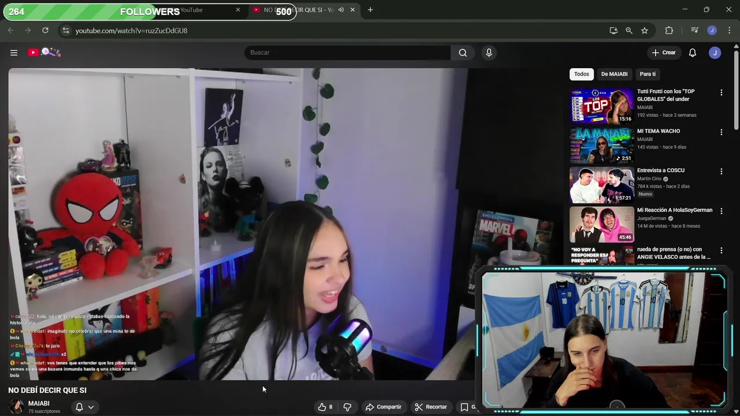This screenshot has width=740, height=416.
Task: Close the NO DEBÍ DECIR QUE SI tab
Action: click(x=352, y=10)
